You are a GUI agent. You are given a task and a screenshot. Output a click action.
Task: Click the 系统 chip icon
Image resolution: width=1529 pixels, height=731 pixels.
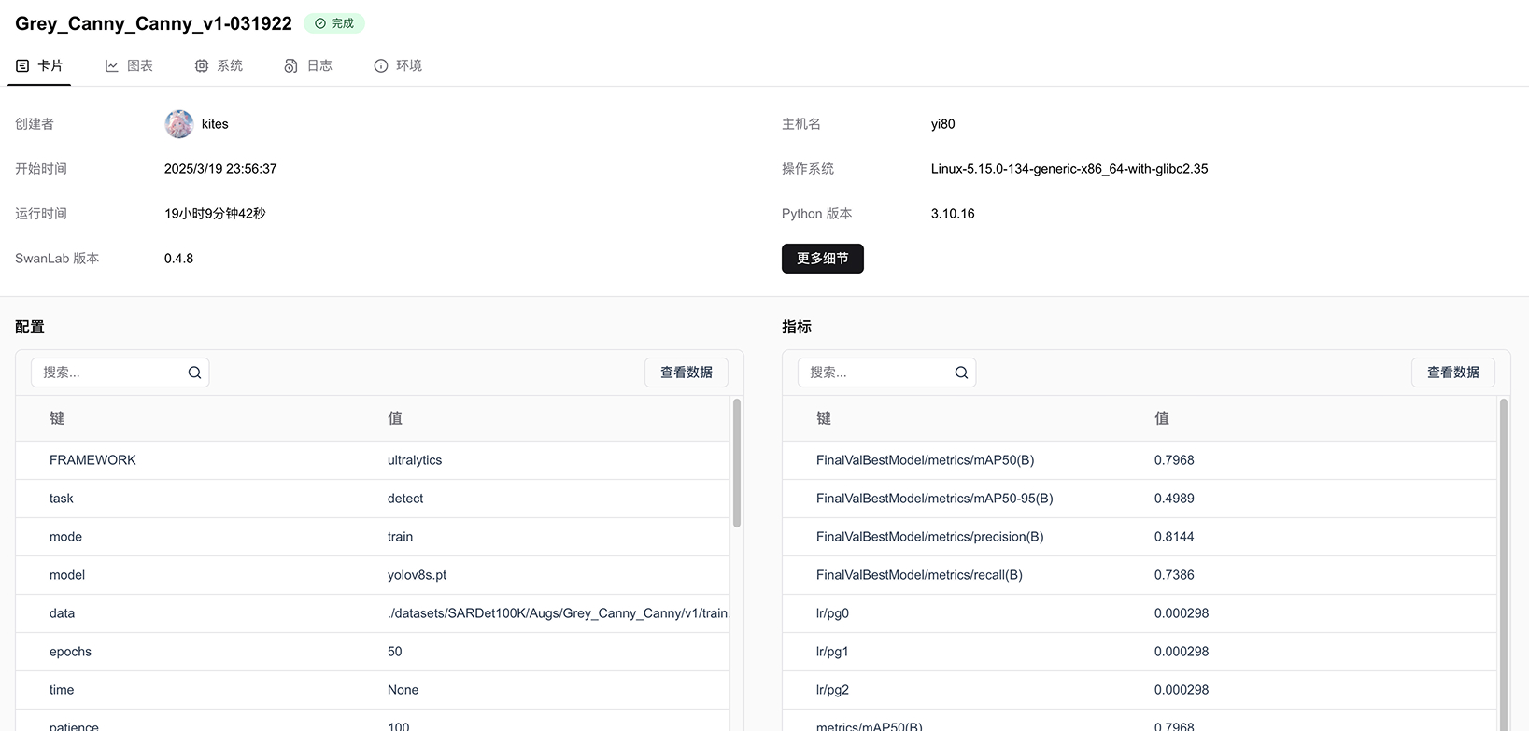(202, 65)
